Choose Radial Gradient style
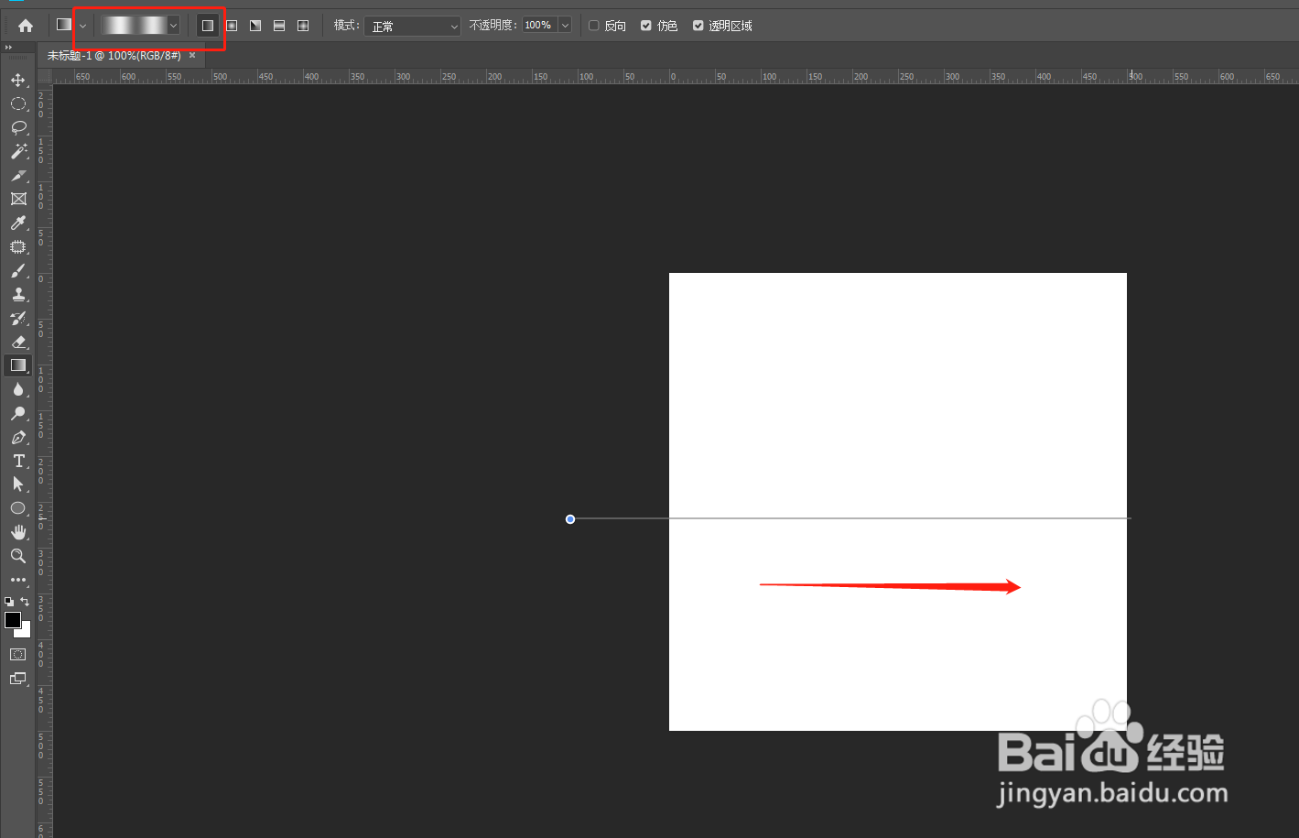The width and height of the screenshot is (1299, 838). pos(232,26)
